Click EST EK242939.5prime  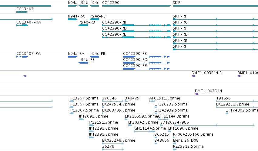pos(156,113)
